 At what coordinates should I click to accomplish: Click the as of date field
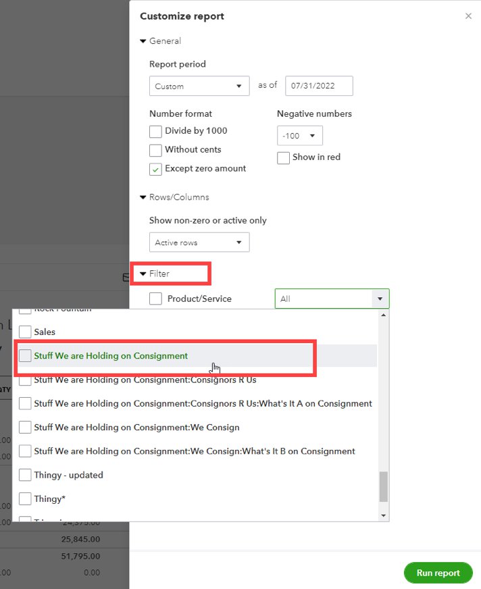coord(319,86)
